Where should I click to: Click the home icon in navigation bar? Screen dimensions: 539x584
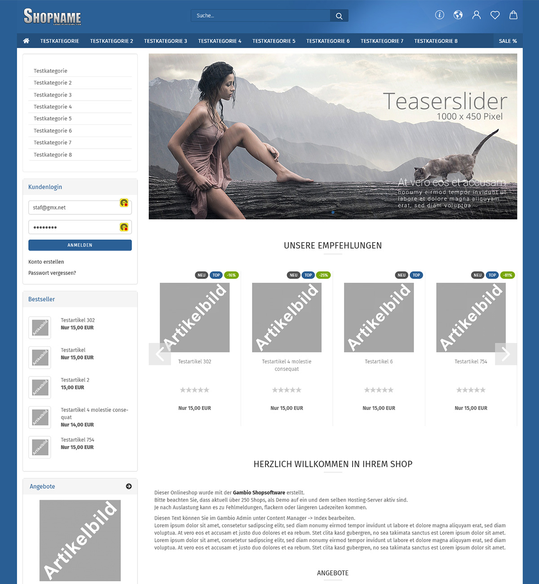26,41
